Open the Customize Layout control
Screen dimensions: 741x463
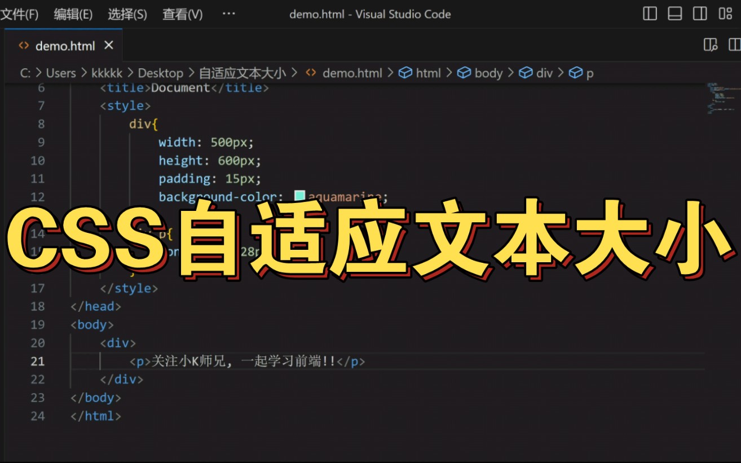click(x=725, y=14)
